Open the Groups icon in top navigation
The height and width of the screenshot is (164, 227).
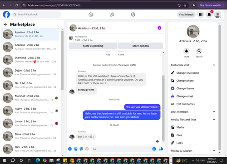[x=133, y=14]
